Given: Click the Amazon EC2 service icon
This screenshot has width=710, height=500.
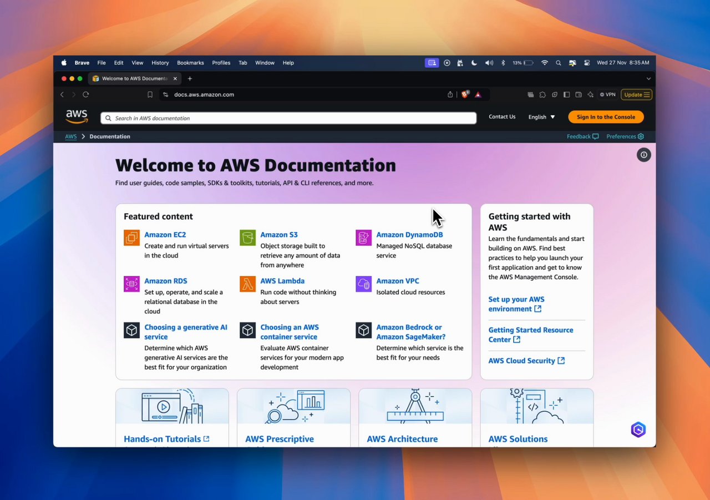Looking at the screenshot, I should (x=132, y=238).
